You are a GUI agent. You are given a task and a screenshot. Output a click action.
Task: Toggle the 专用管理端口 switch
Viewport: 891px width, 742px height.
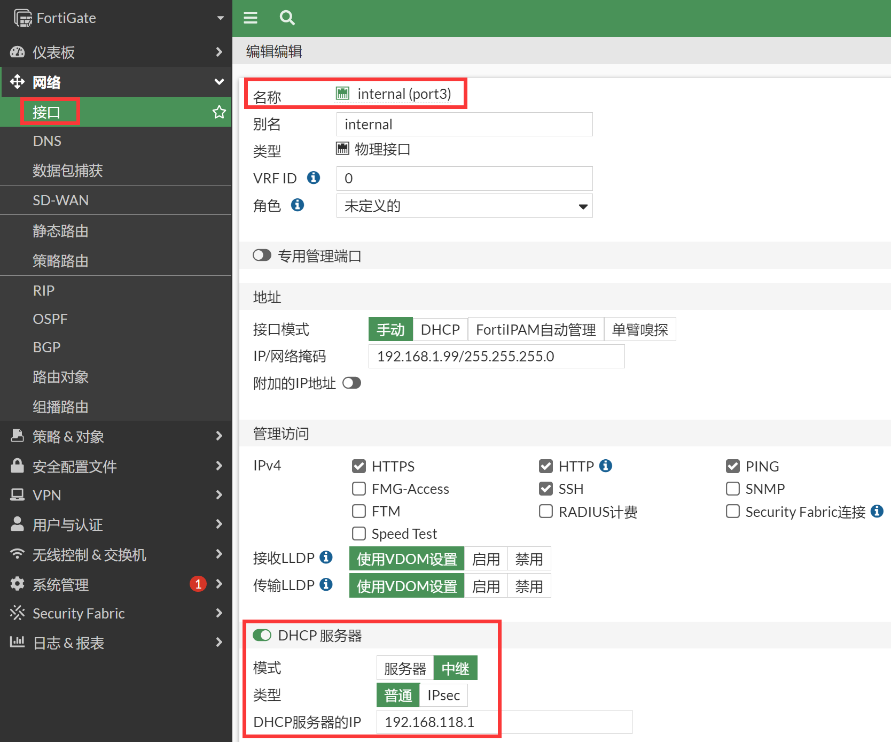click(x=262, y=256)
